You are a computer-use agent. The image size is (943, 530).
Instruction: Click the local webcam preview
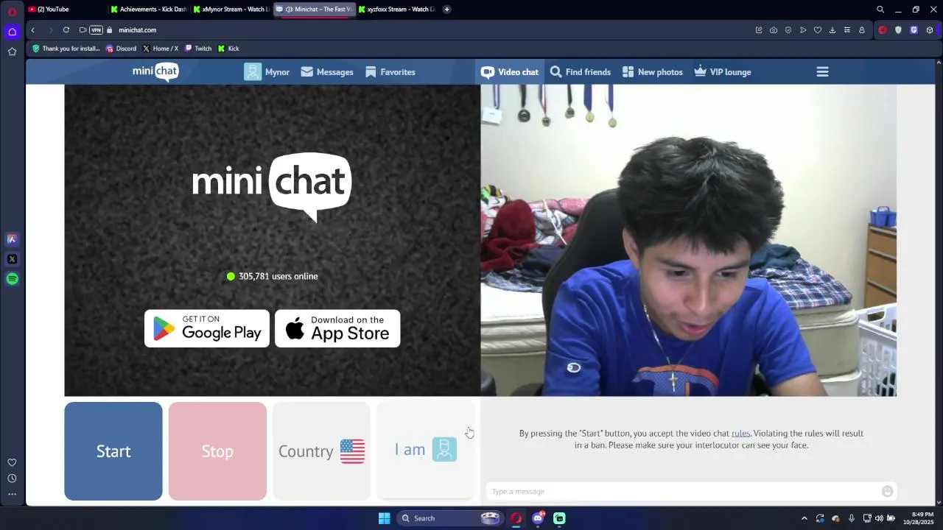coord(689,240)
